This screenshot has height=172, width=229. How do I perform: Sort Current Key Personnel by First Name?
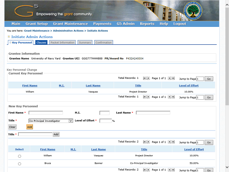click(x=30, y=86)
